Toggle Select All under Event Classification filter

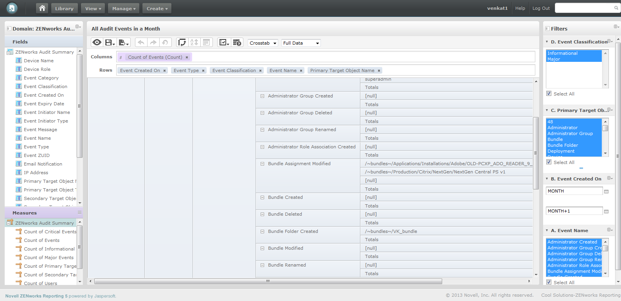(549, 94)
